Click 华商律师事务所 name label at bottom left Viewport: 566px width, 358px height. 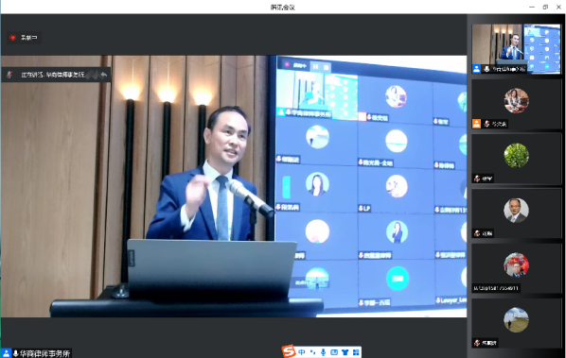44,353
